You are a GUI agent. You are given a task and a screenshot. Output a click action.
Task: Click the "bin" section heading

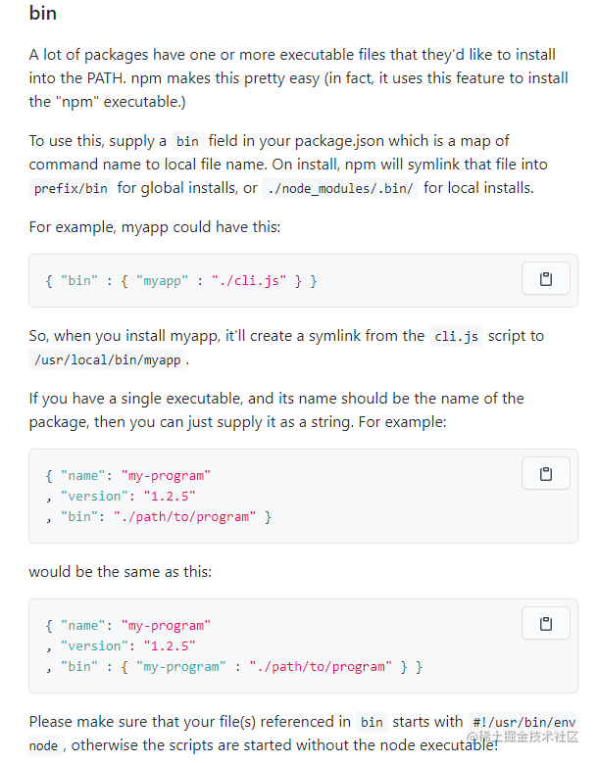pyautogui.click(x=43, y=13)
